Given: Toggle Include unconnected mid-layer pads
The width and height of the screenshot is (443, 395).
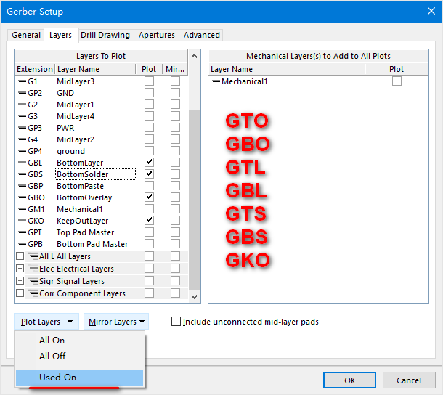Looking at the screenshot, I should click(176, 322).
